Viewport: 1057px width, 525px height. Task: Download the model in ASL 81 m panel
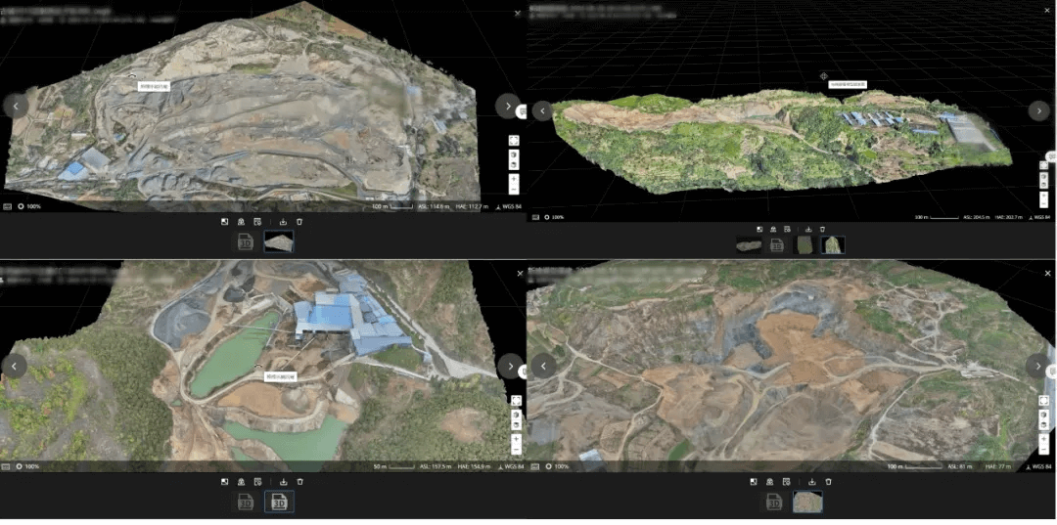(812, 482)
